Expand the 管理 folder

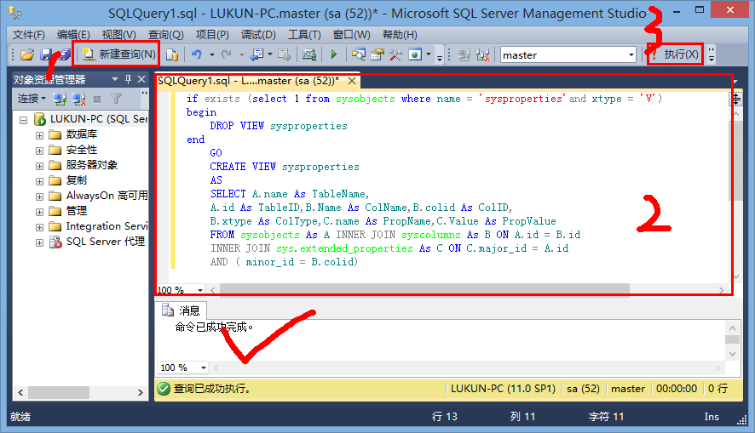39,212
